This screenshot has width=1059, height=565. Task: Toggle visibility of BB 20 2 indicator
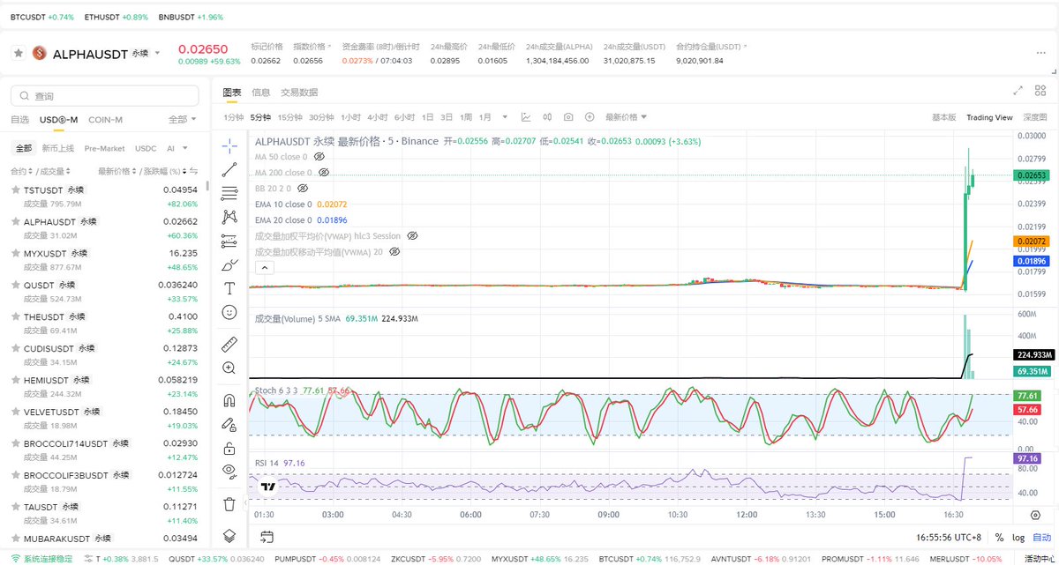(x=303, y=189)
